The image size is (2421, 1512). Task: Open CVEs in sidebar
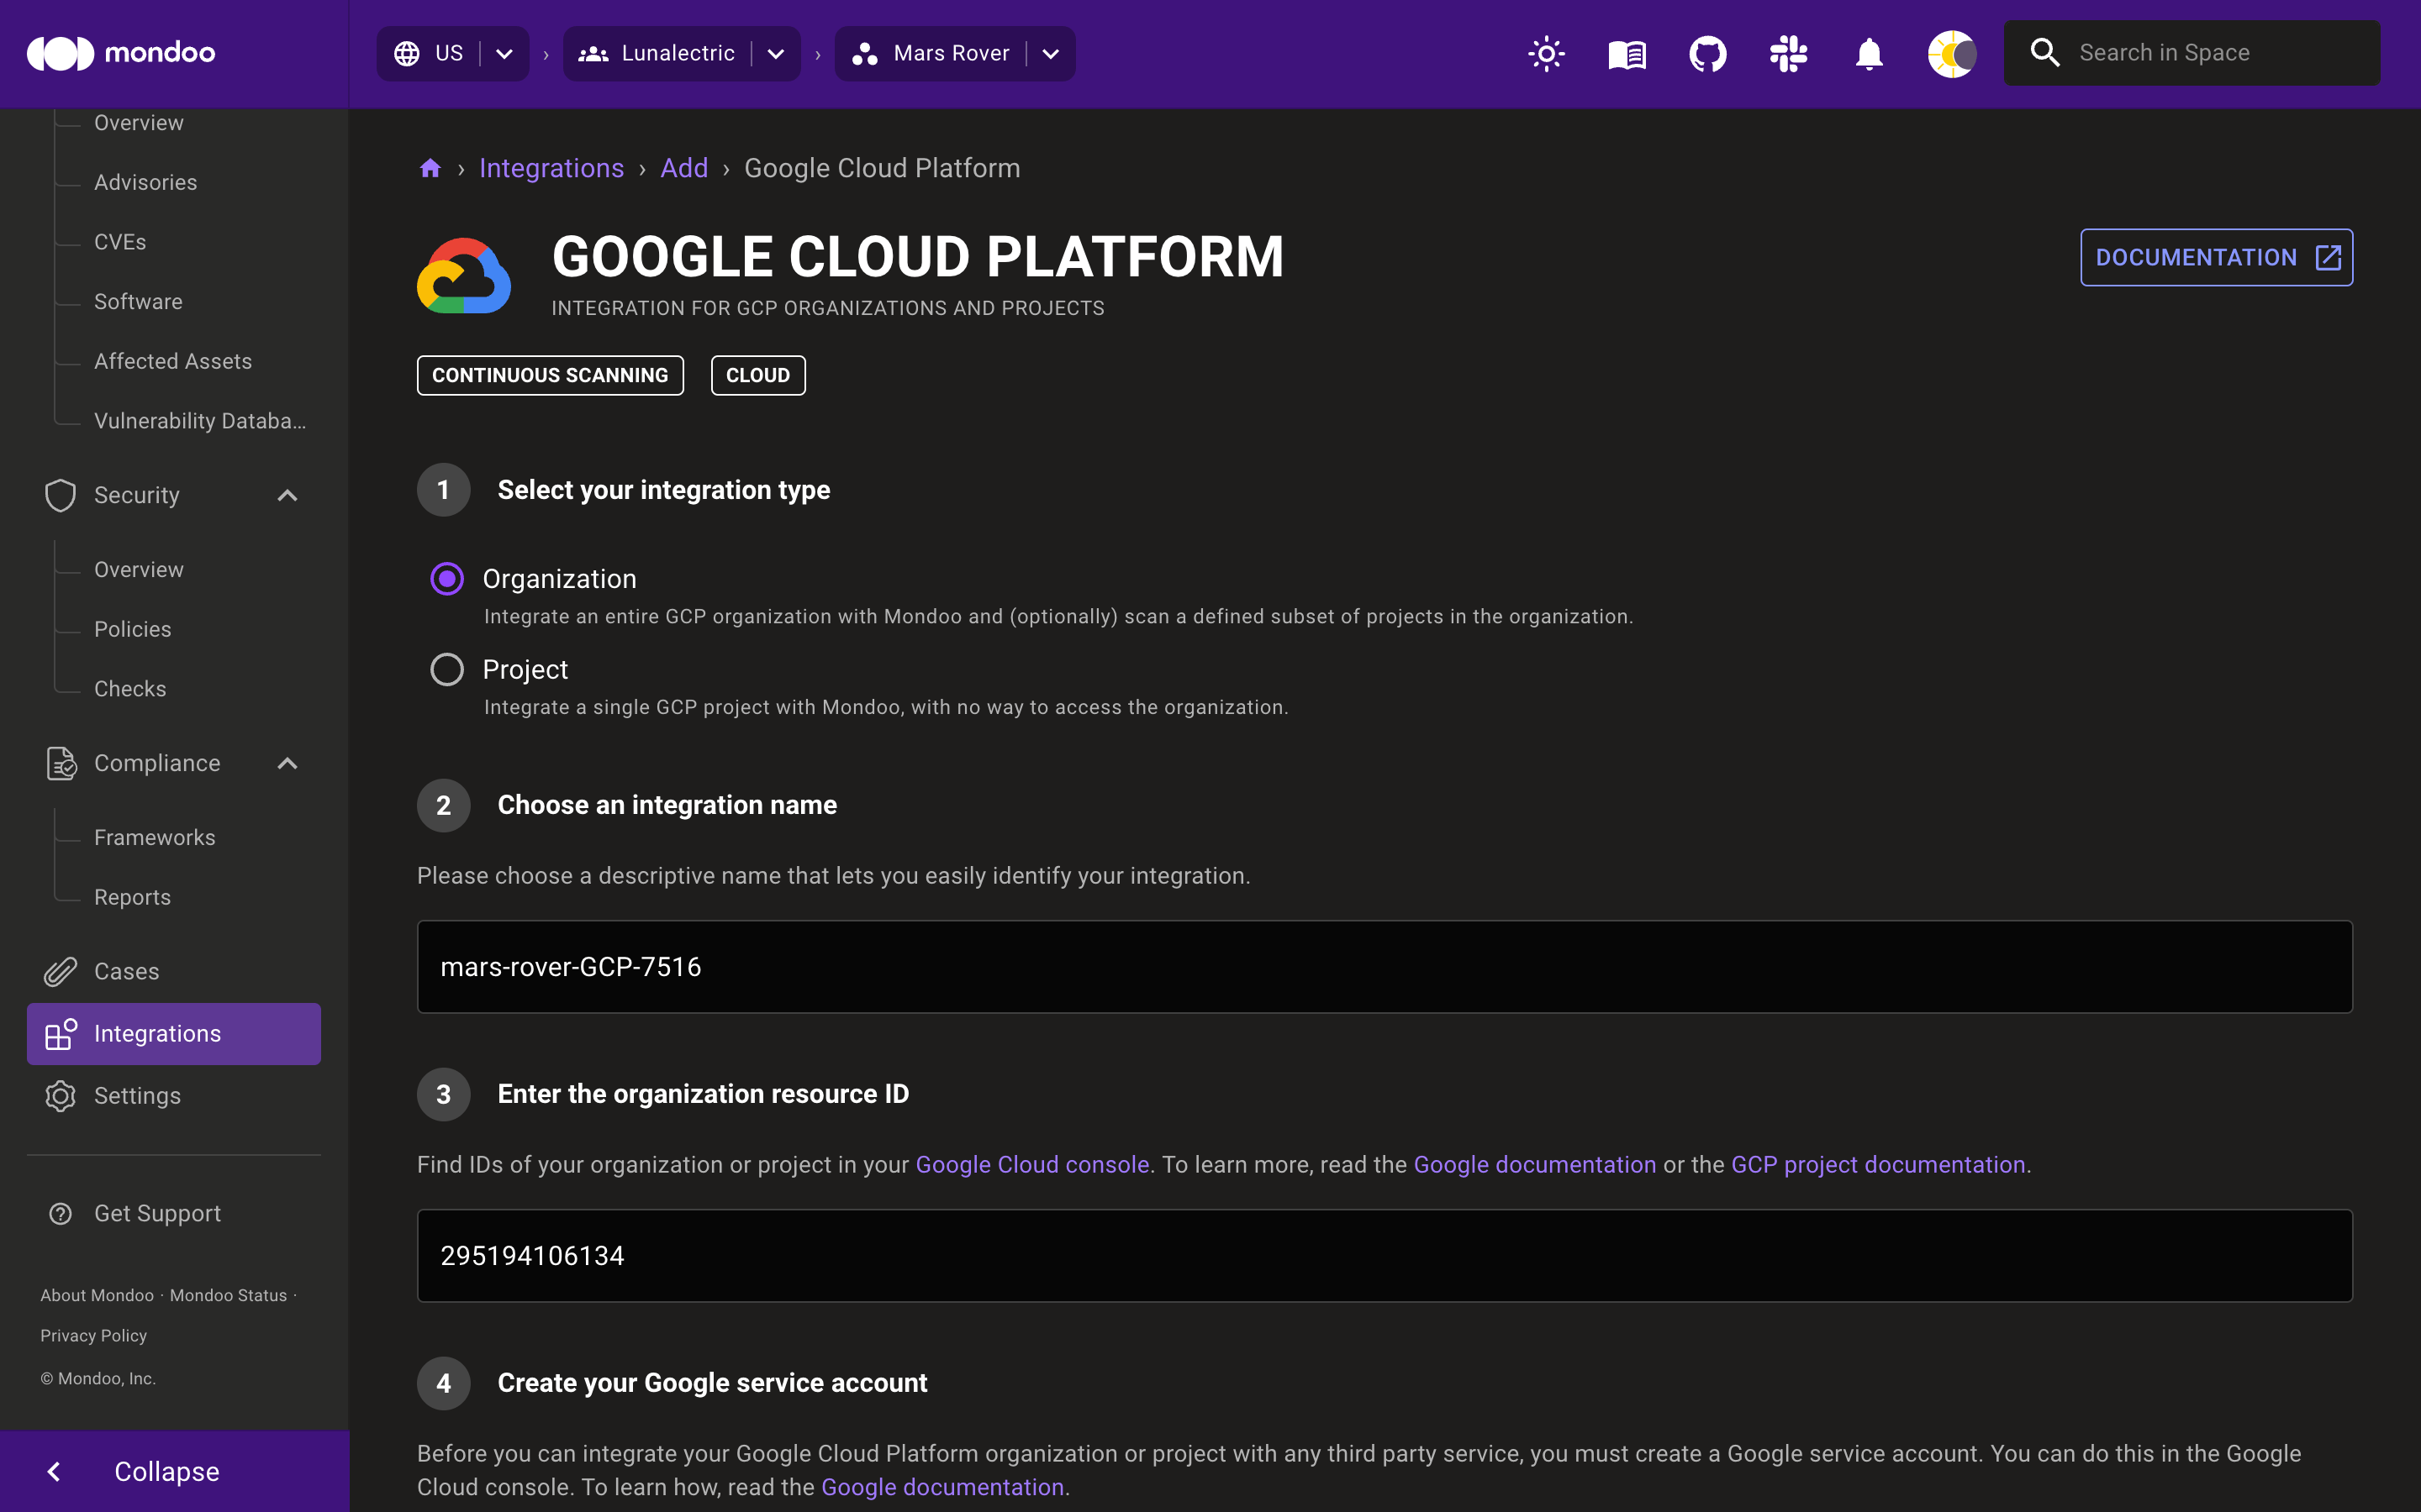pyautogui.click(x=120, y=242)
